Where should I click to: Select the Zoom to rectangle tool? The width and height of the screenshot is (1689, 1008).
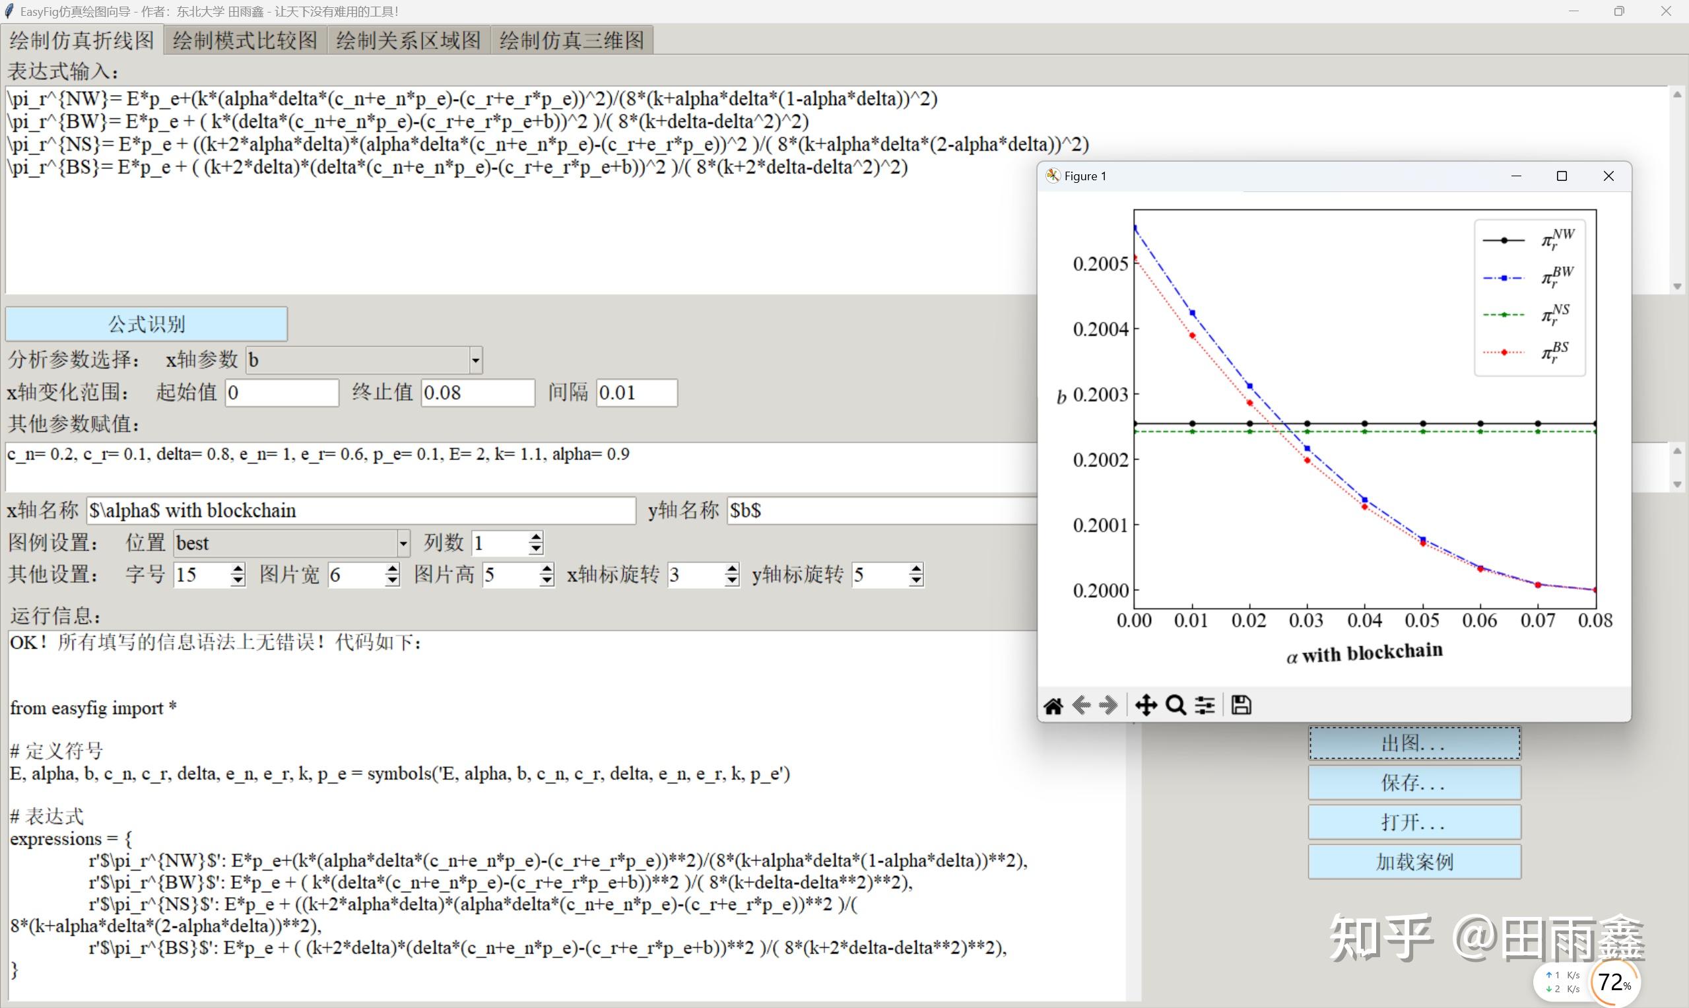click(1176, 706)
